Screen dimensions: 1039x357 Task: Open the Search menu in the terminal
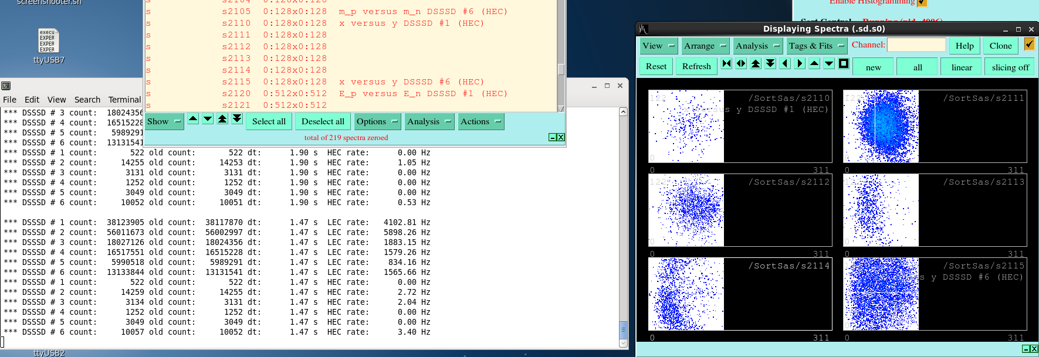(87, 100)
